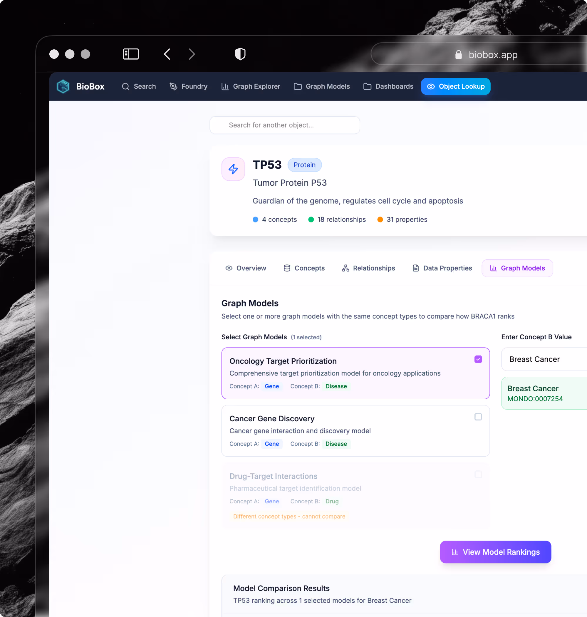
Task: Toggle the browser sidebar panel icon
Action: (130, 54)
